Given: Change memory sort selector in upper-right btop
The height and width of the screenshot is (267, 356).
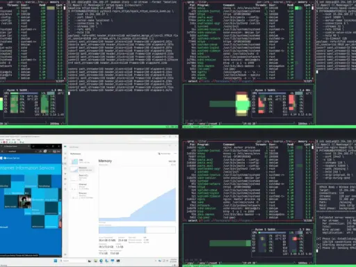Looking at the screenshot, I should (x=302, y=2).
